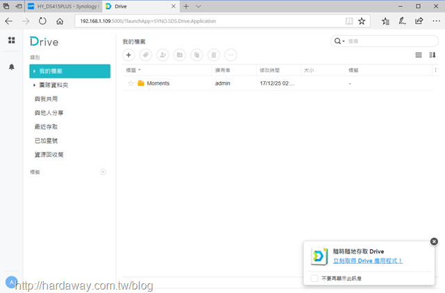Toggle reading view book icon

349,21
